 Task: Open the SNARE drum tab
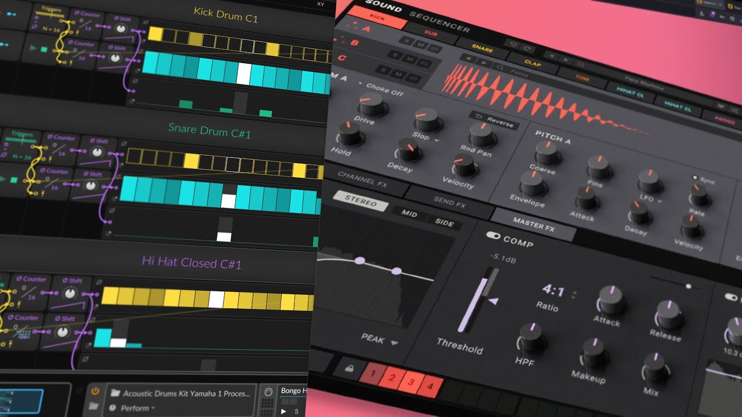pyautogui.click(x=482, y=47)
